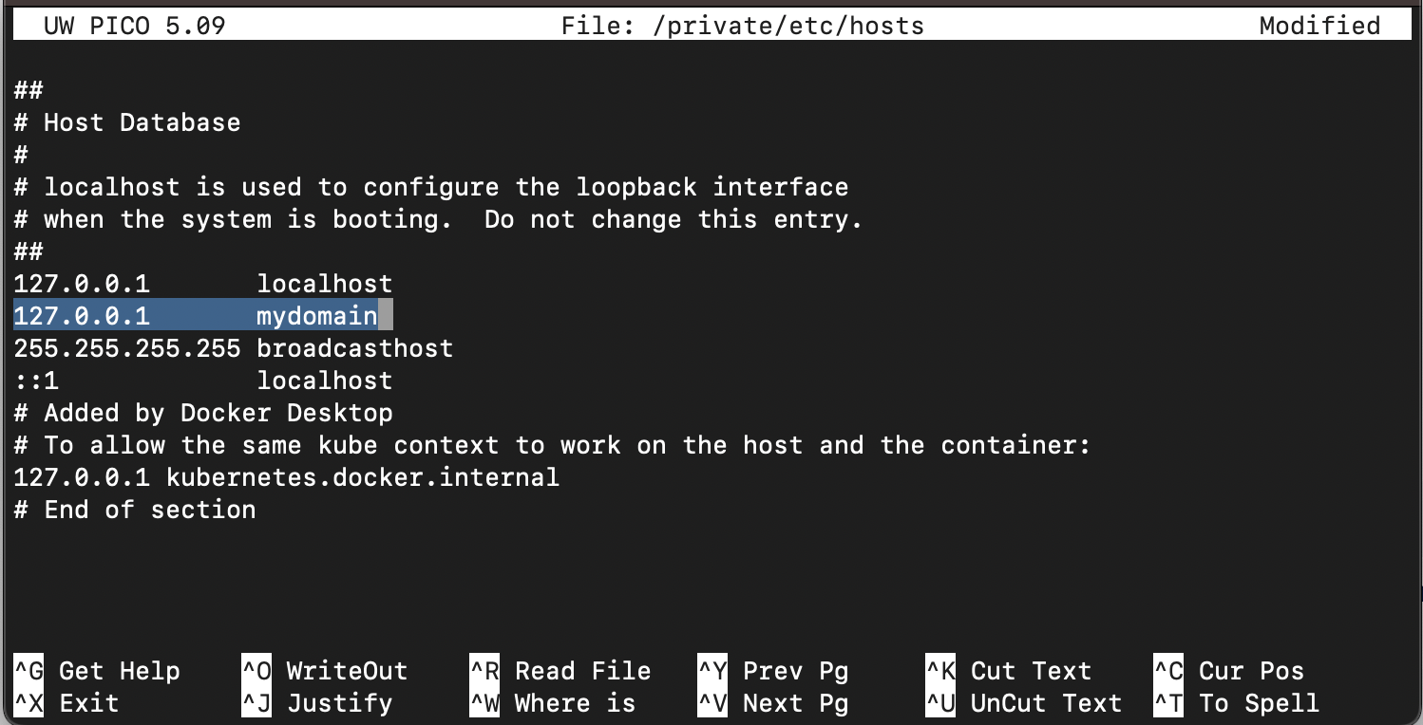Launch the ^T To Spell checker
This screenshot has width=1423, height=725.
click(1237, 703)
